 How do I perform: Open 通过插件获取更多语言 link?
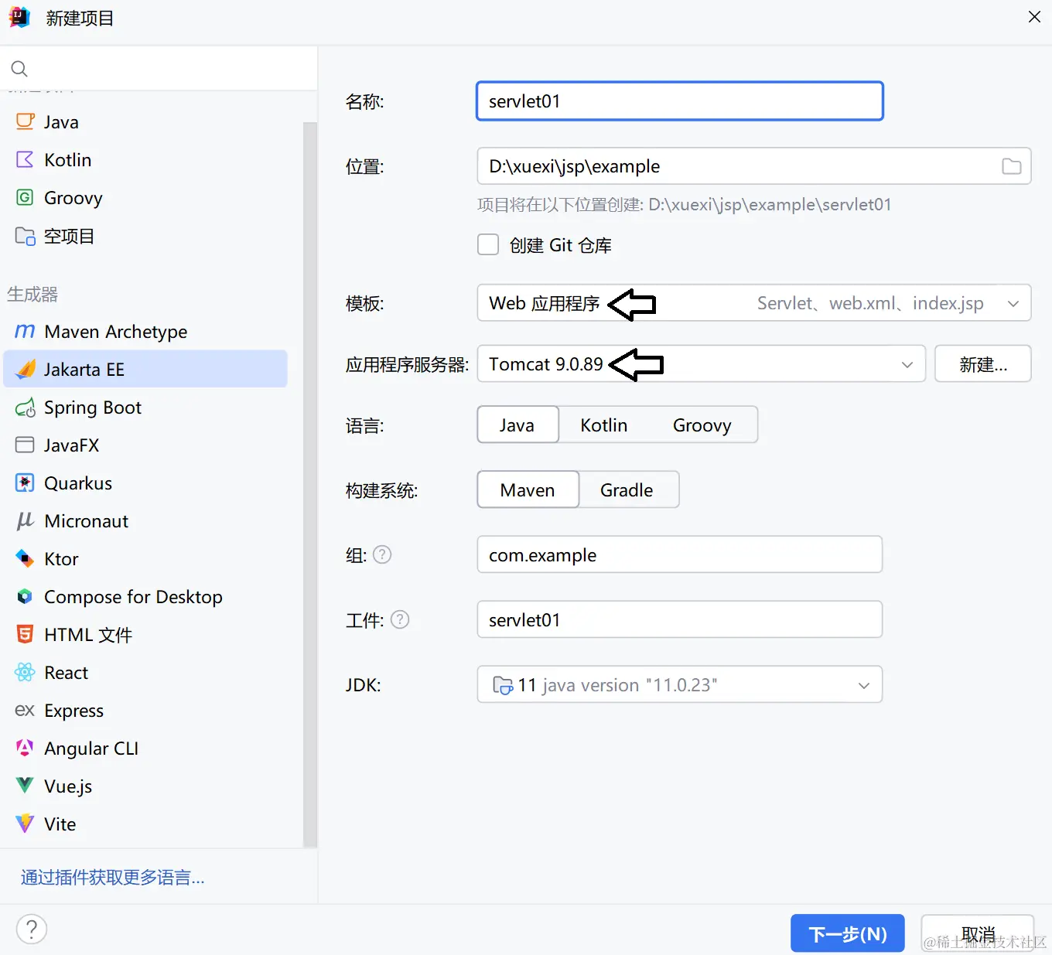(111, 877)
